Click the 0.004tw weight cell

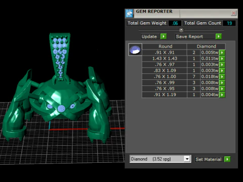click(x=210, y=95)
